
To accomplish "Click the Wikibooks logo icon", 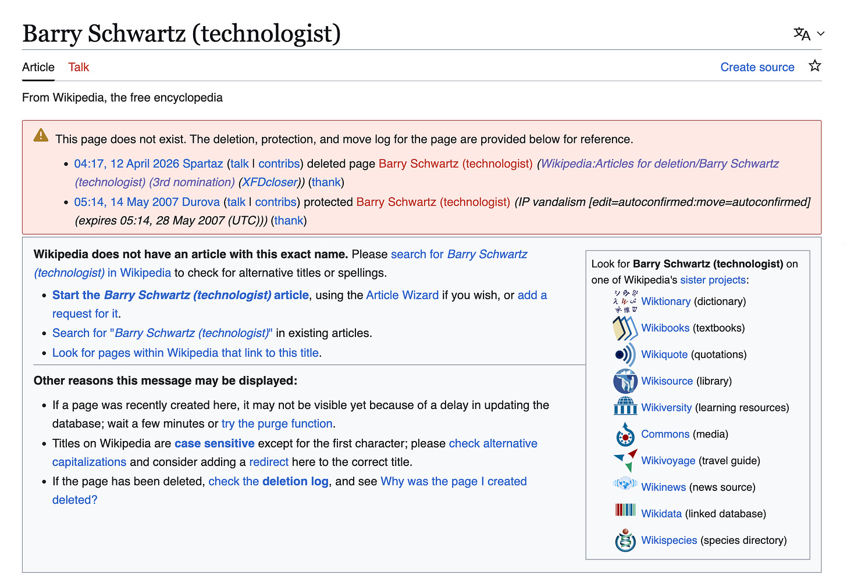I will 625,328.
